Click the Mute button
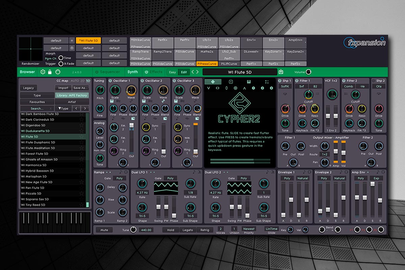The width and height of the screenshot is (405, 270). click(104, 230)
